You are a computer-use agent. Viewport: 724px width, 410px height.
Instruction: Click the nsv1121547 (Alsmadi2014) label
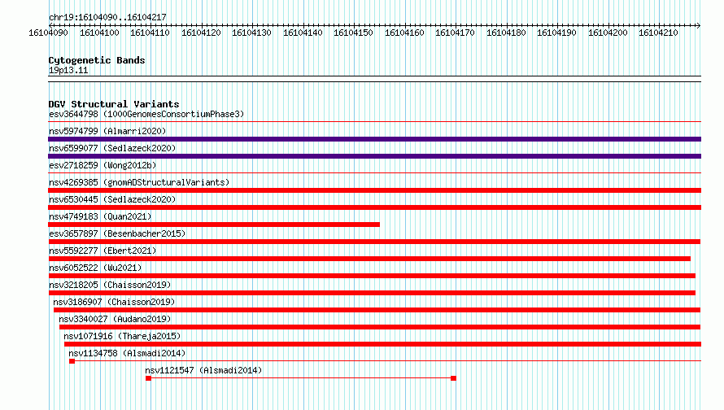[203, 370]
